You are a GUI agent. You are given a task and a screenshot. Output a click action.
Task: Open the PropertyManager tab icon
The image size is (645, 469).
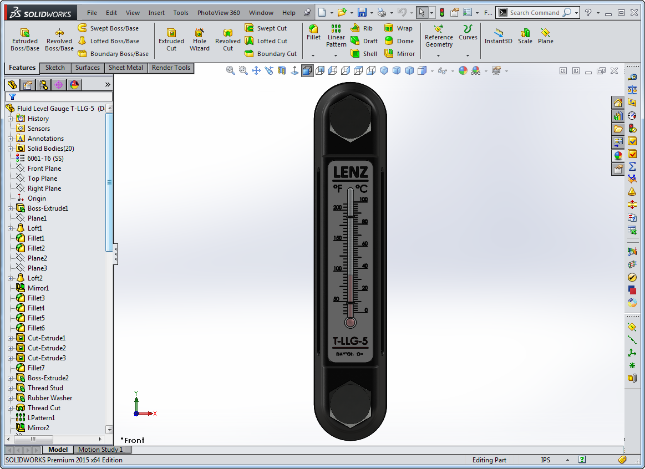[x=28, y=85]
